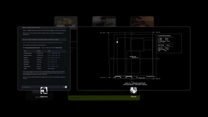This screenshot has width=208, height=117.
Task: Click the 'FAR' schedule row
Action: 162,51
